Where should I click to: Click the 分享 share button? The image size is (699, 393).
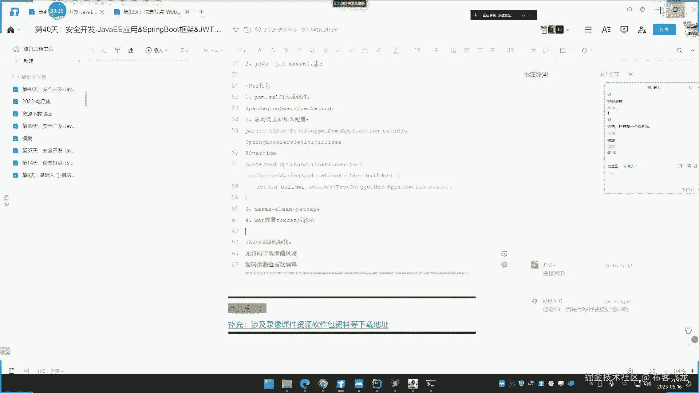coord(664,30)
